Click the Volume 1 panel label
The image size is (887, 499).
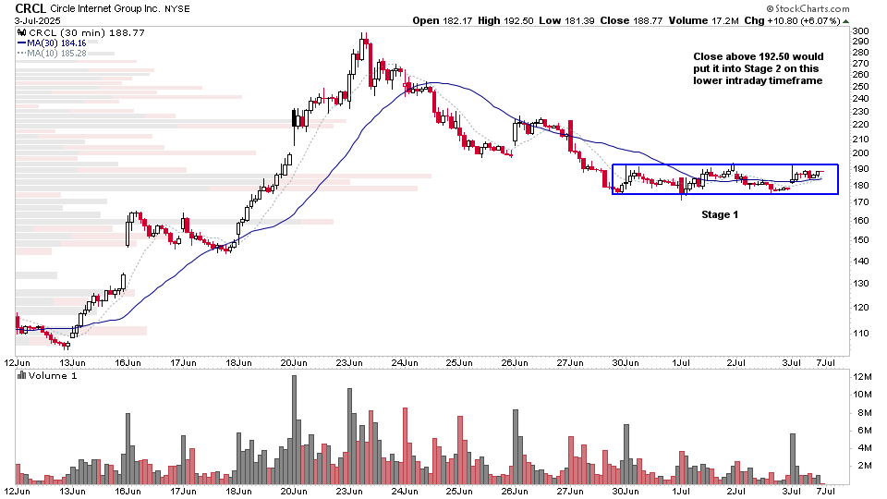click(53, 376)
